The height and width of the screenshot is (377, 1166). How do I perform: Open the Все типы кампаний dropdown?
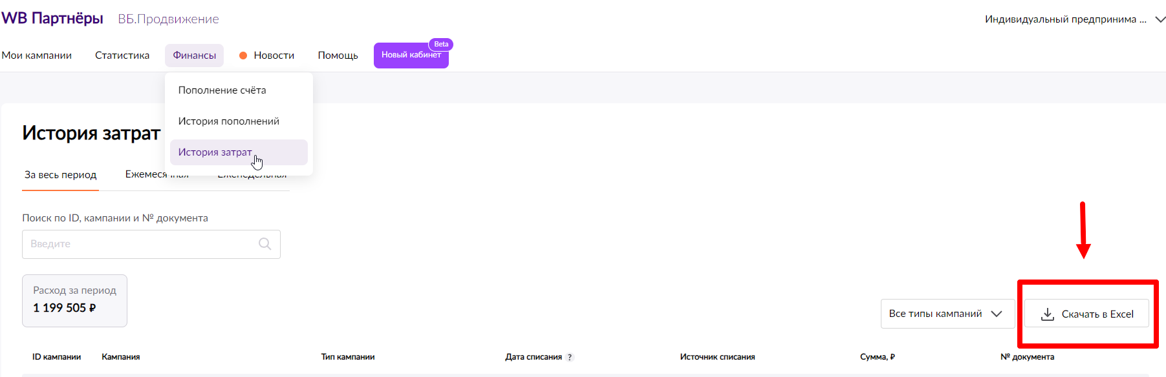(x=947, y=314)
